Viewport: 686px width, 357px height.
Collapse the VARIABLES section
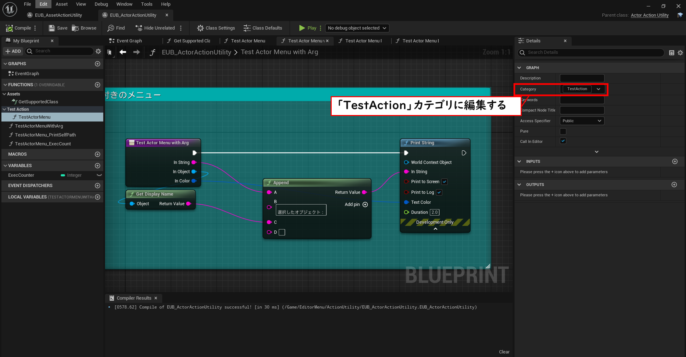click(x=5, y=166)
